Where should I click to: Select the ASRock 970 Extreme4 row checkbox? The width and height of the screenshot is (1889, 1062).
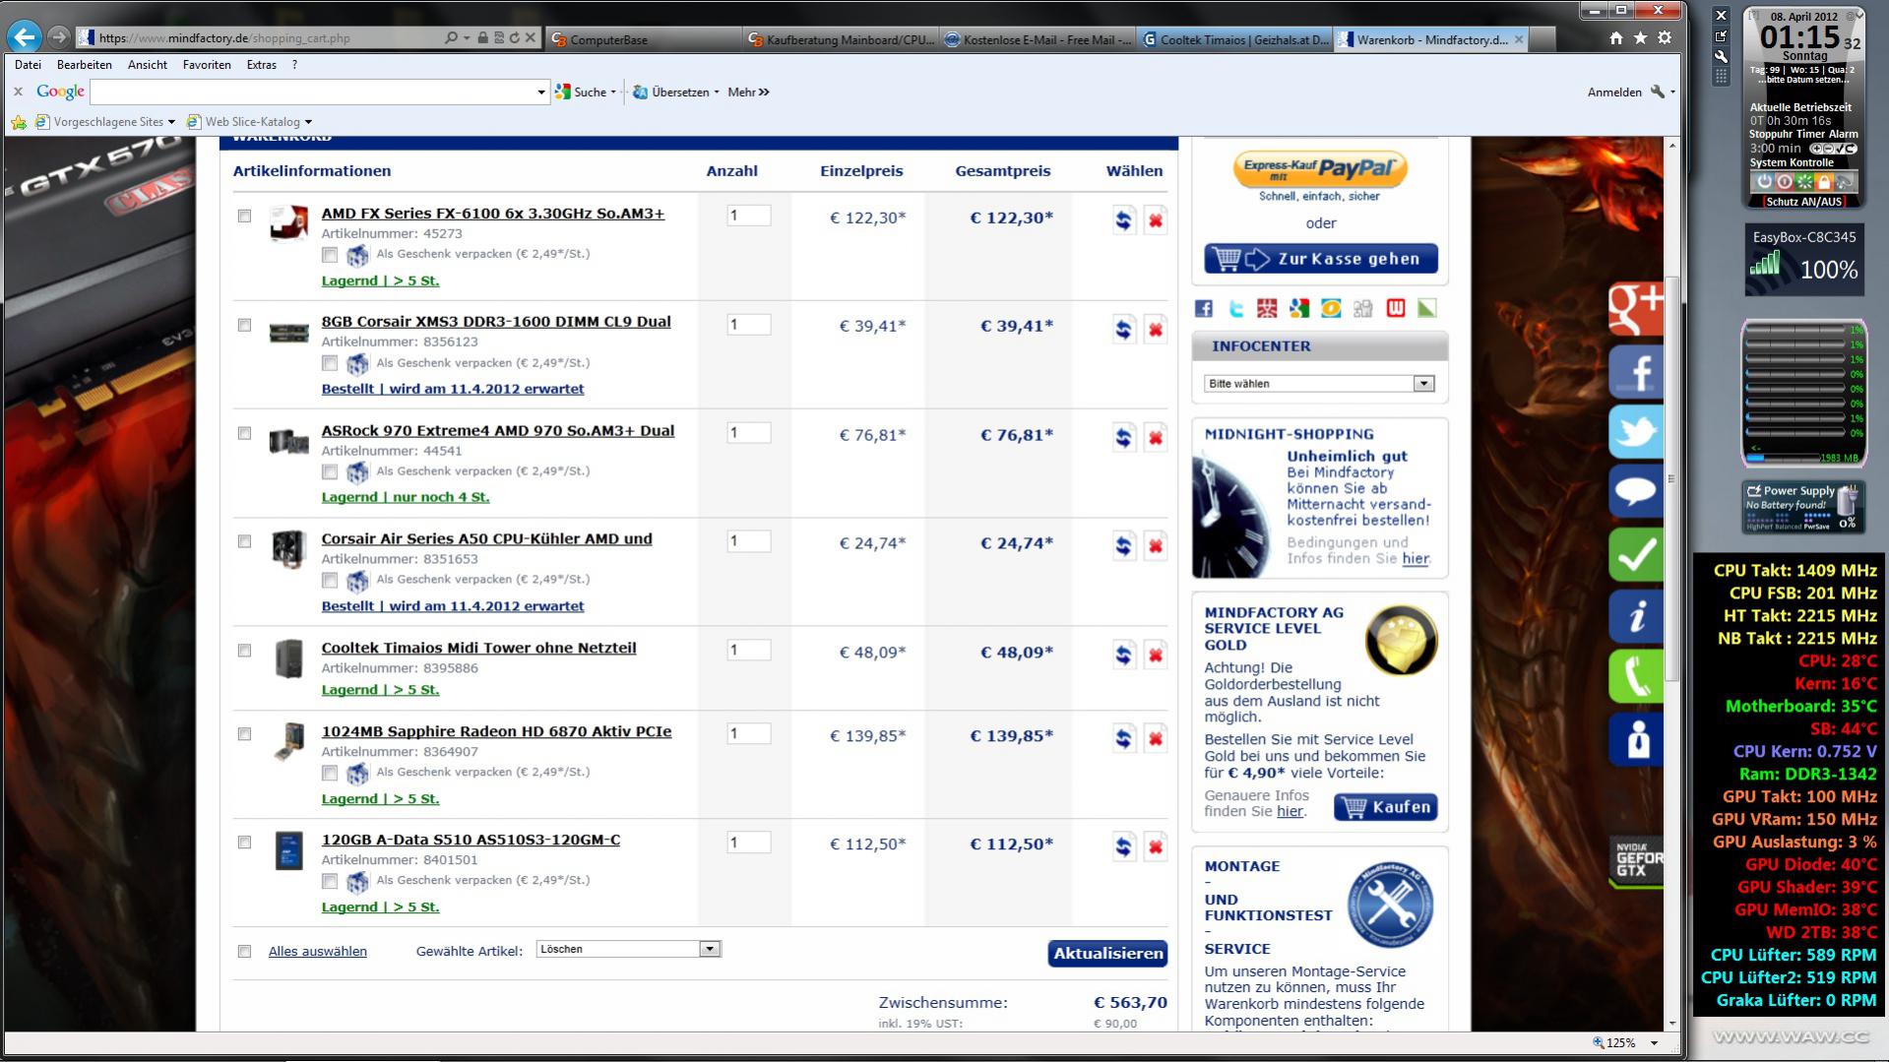(x=244, y=433)
